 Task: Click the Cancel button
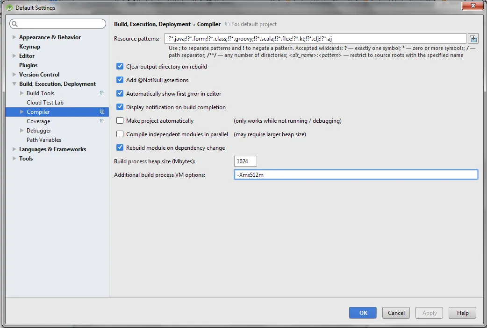point(396,313)
